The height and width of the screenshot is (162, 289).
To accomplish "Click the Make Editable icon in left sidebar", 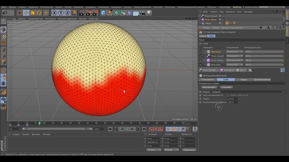I will point(4,22).
